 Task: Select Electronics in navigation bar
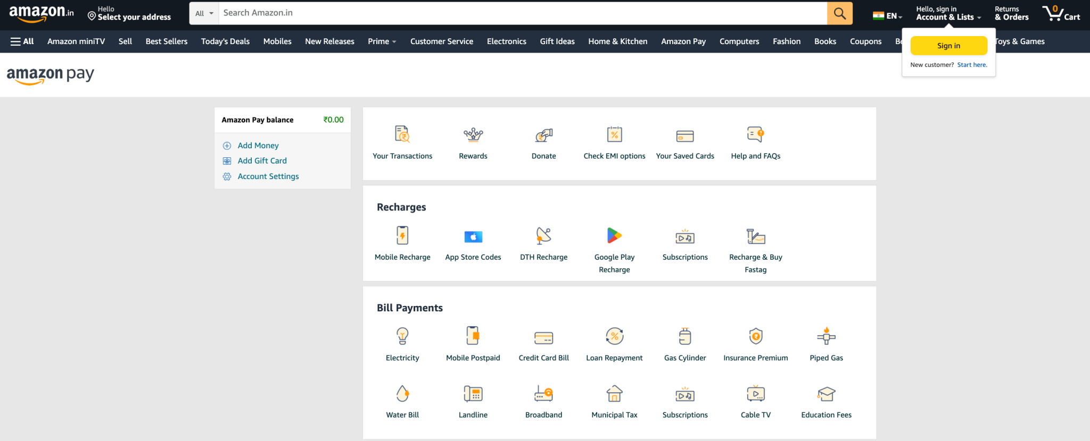[507, 41]
